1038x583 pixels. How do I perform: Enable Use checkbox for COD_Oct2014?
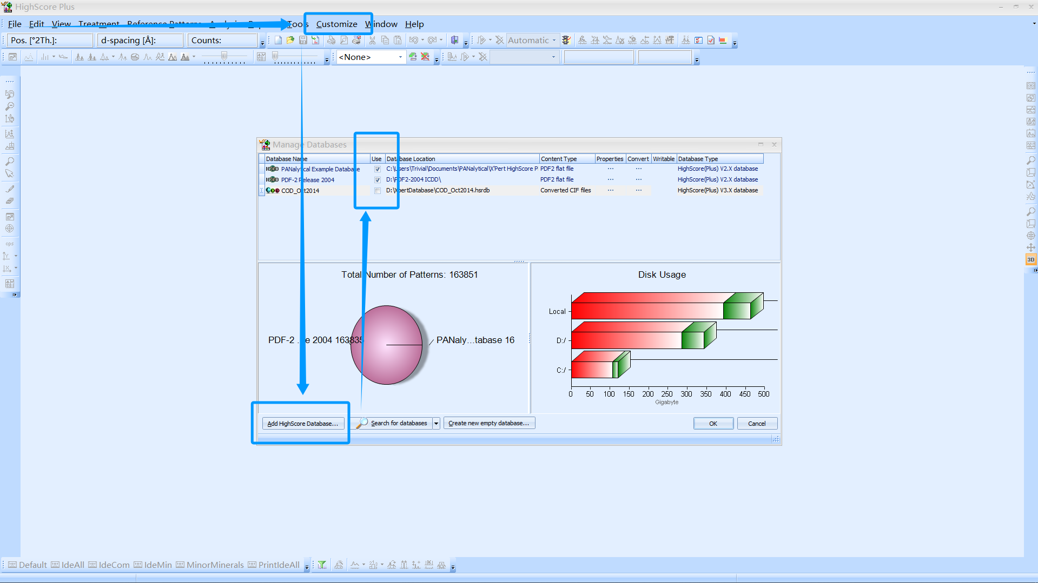(x=378, y=191)
